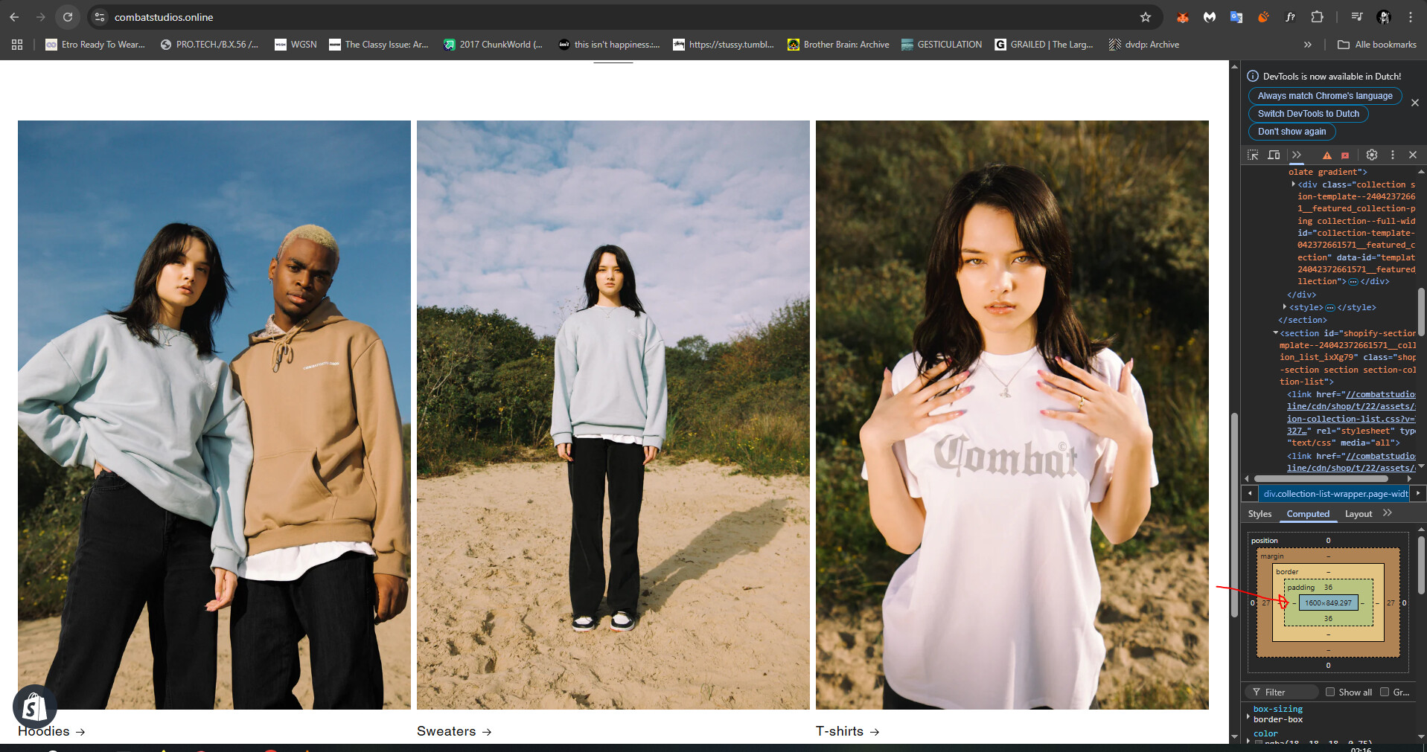Image resolution: width=1427 pixels, height=752 pixels.
Task: Activate the DevTools inspect element picker
Action: pyautogui.click(x=1254, y=155)
